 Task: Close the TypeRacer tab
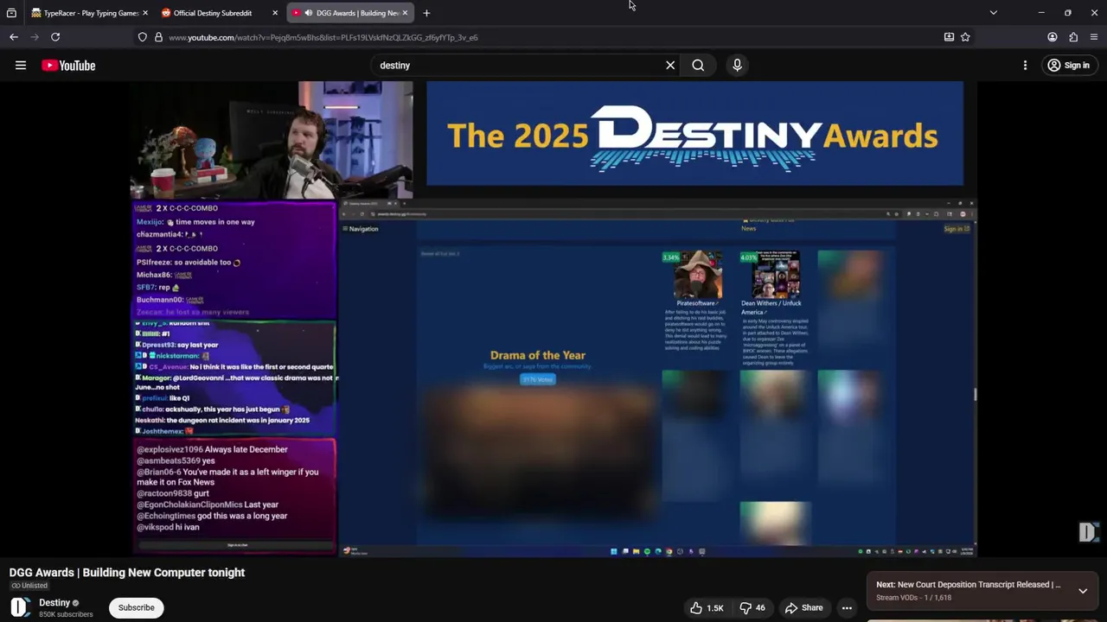145,13
